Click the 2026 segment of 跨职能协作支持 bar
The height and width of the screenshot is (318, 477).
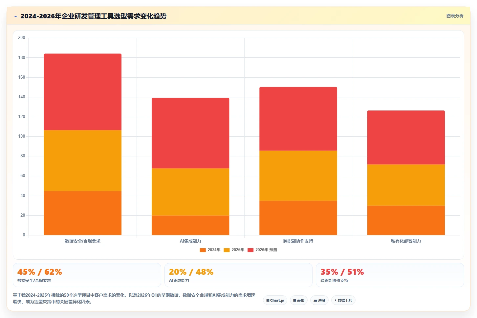tap(298, 119)
